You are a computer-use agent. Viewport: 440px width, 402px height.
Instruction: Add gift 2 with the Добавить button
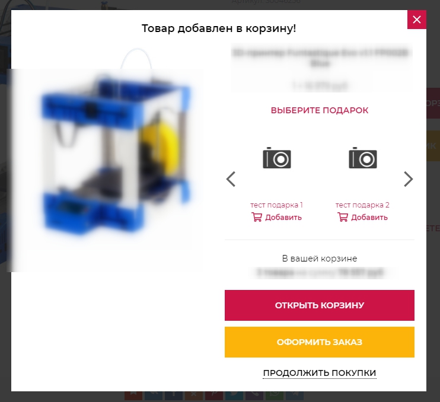362,217
